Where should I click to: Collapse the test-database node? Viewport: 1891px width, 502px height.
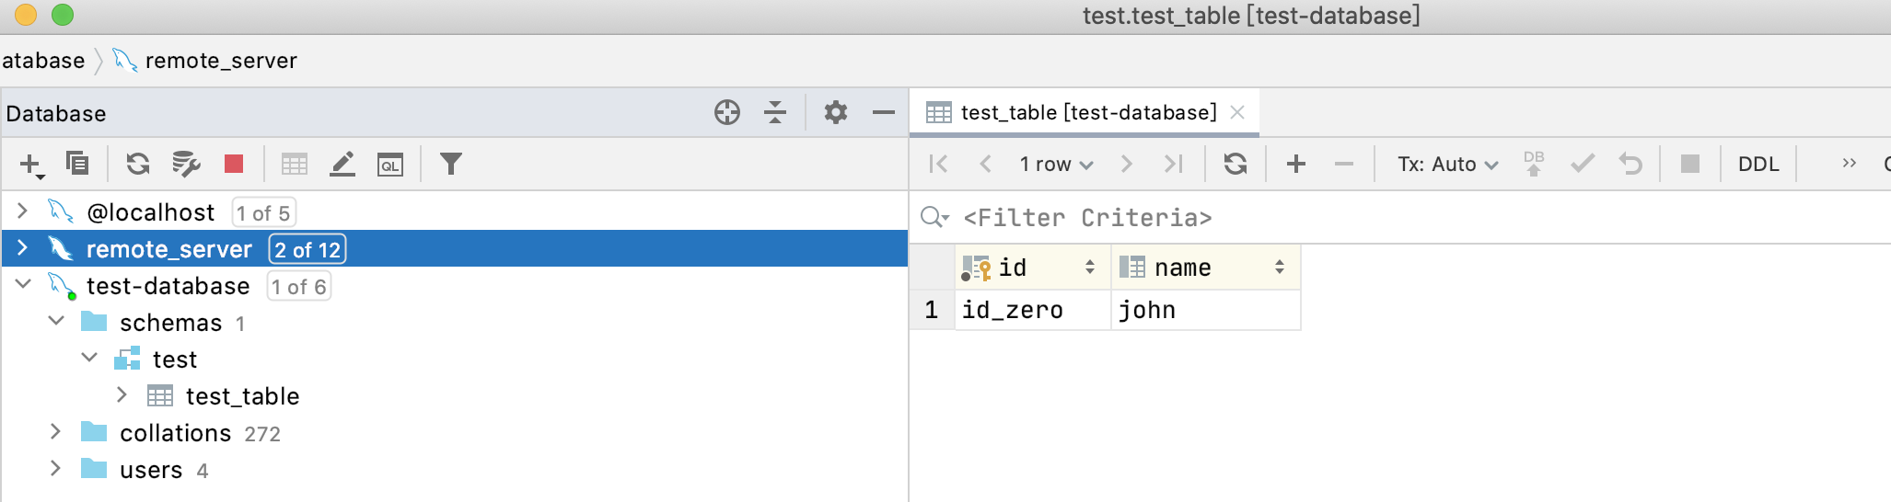(23, 284)
